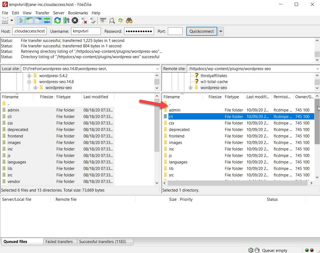Click remote list horizontal scrollbar
320x253 pixels.
point(238,183)
